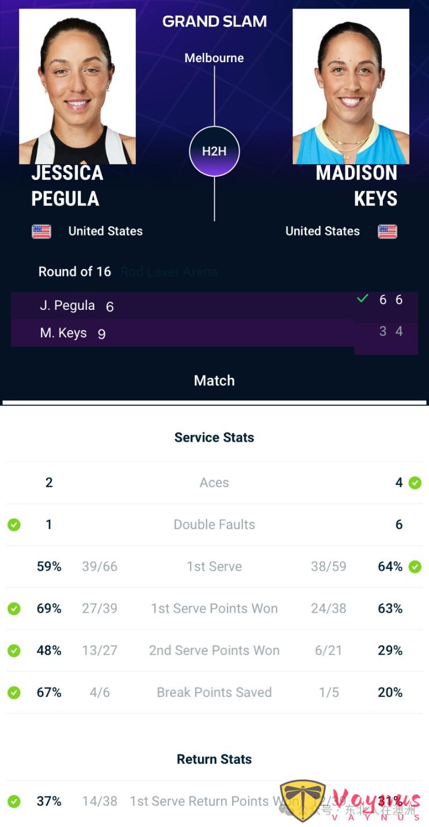Click Madison Keys' player photo
Viewport: 429px width, 827px height.
click(x=351, y=86)
